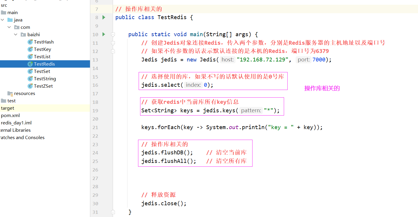The height and width of the screenshot is (217, 418).
Task: Open TestSet in the project tree
Action: pyautogui.click(x=42, y=71)
